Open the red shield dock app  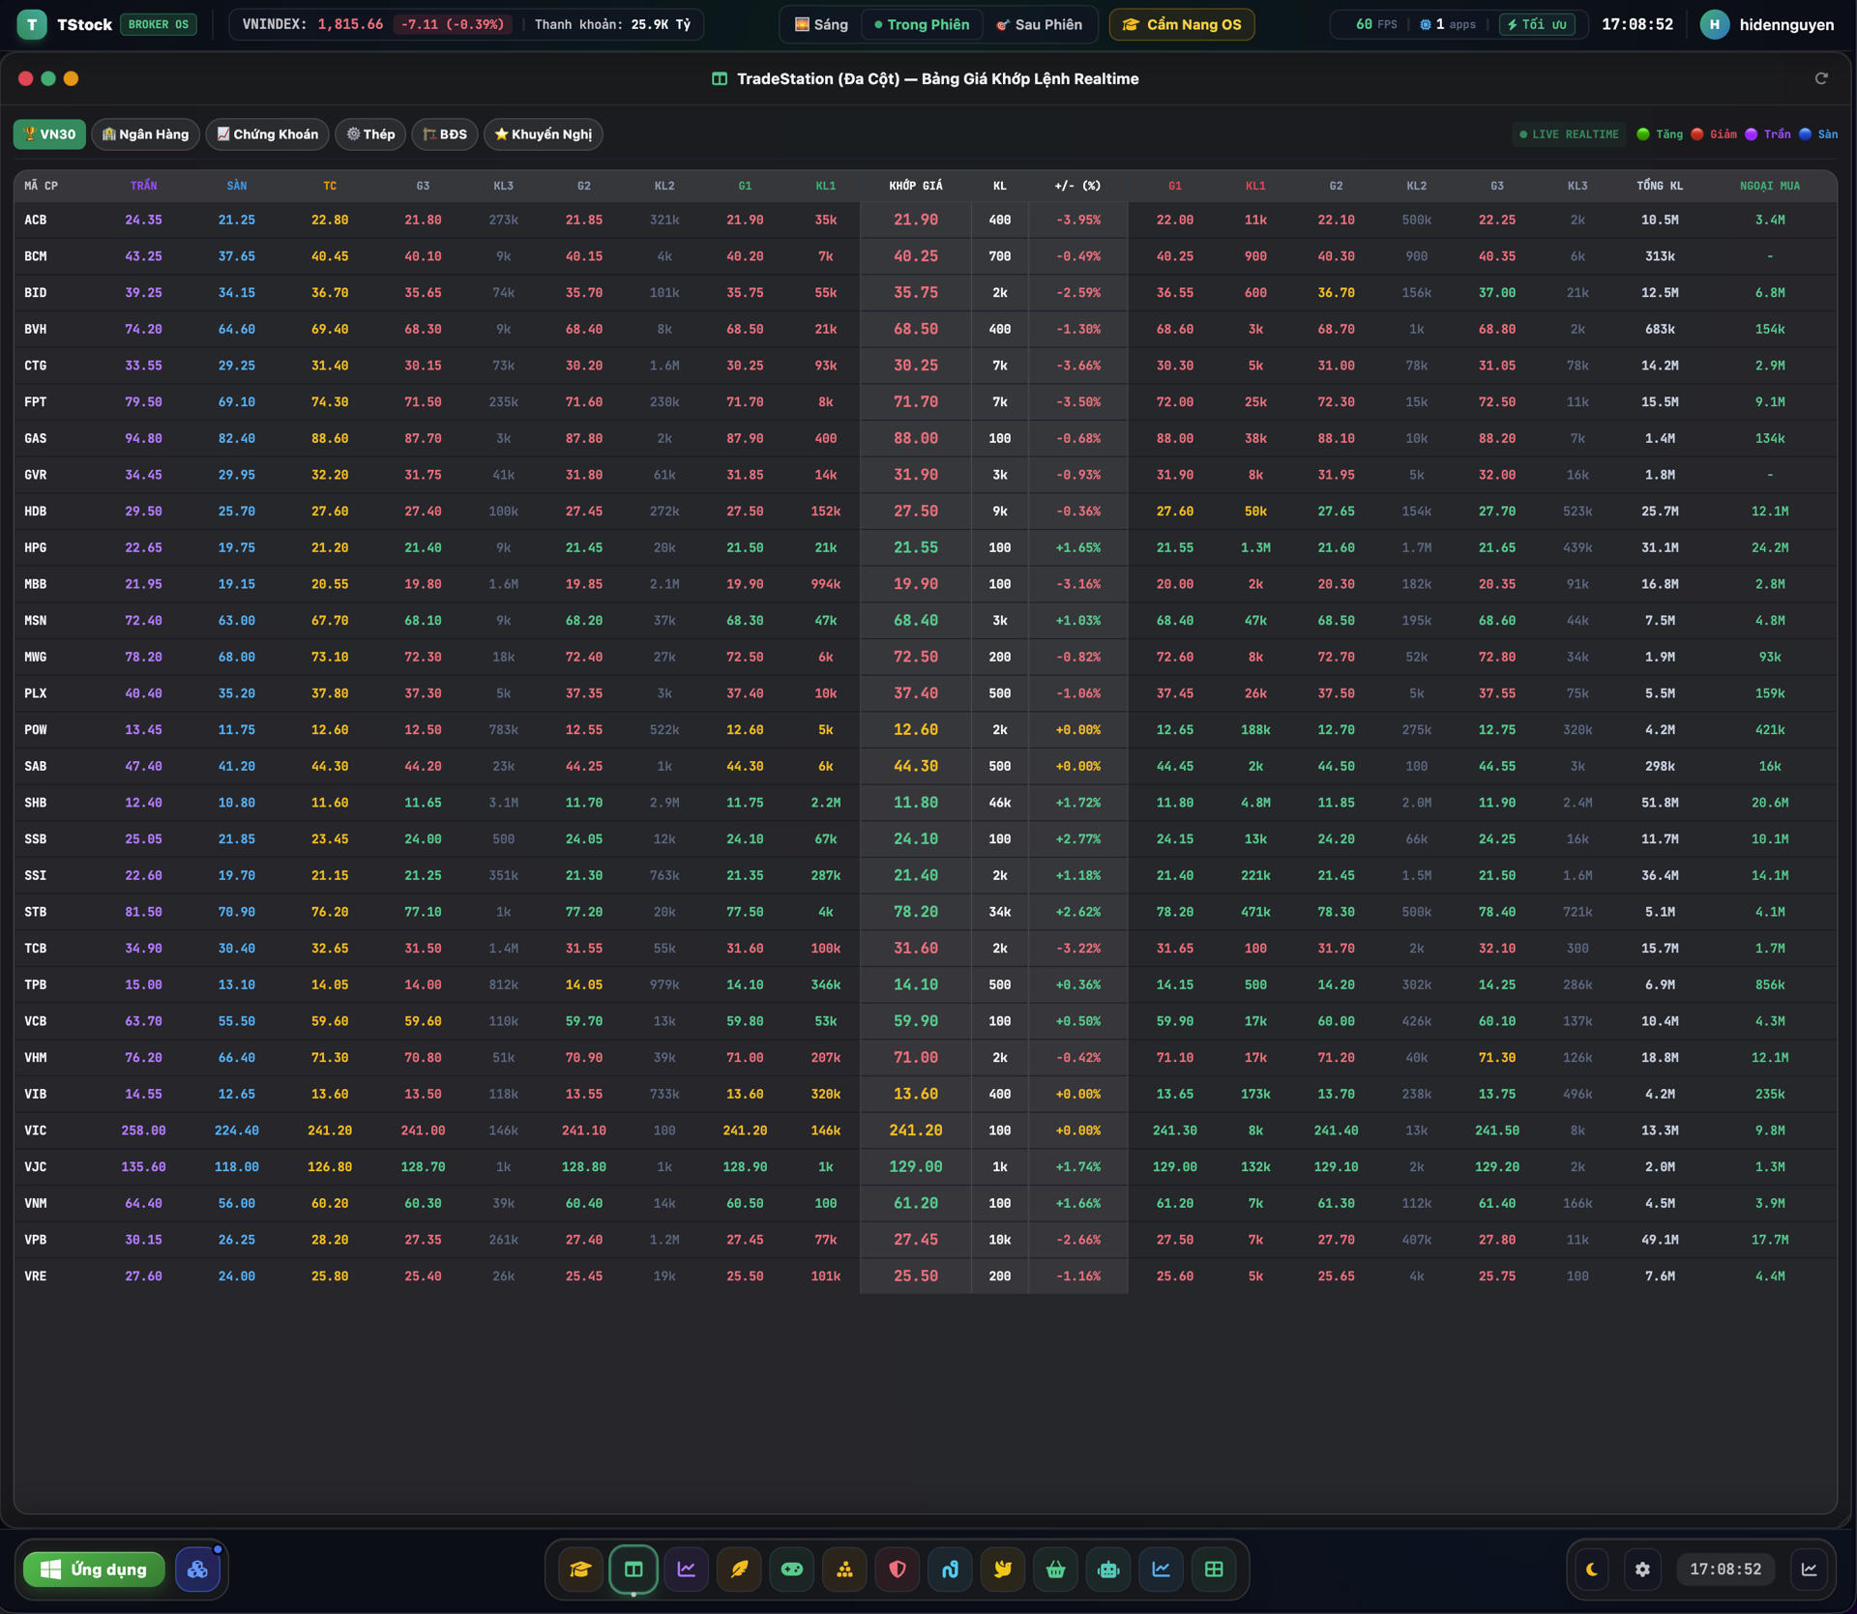898,1570
